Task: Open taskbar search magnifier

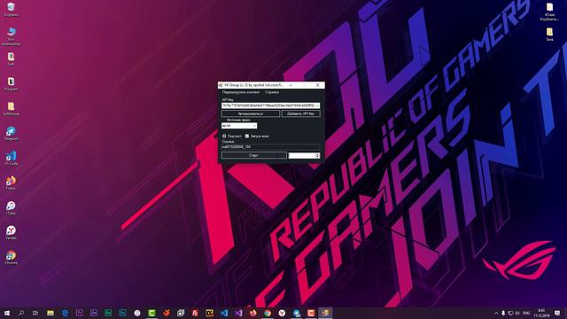Action: (x=21, y=313)
